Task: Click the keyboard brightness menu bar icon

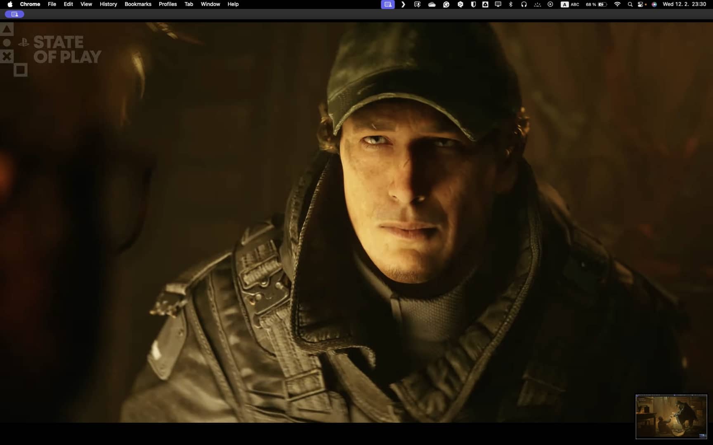Action: (x=537, y=4)
